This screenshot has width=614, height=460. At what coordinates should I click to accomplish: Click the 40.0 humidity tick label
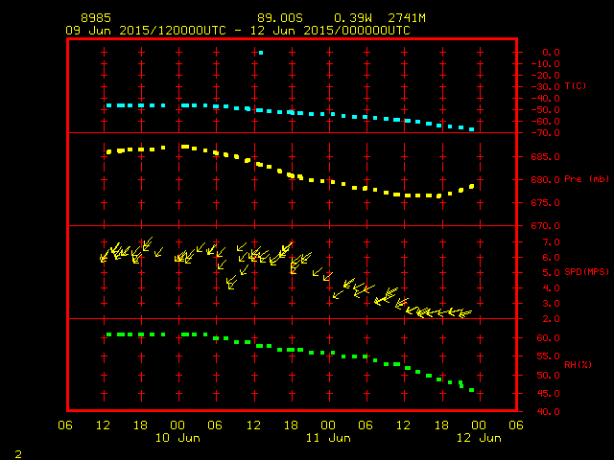click(548, 411)
